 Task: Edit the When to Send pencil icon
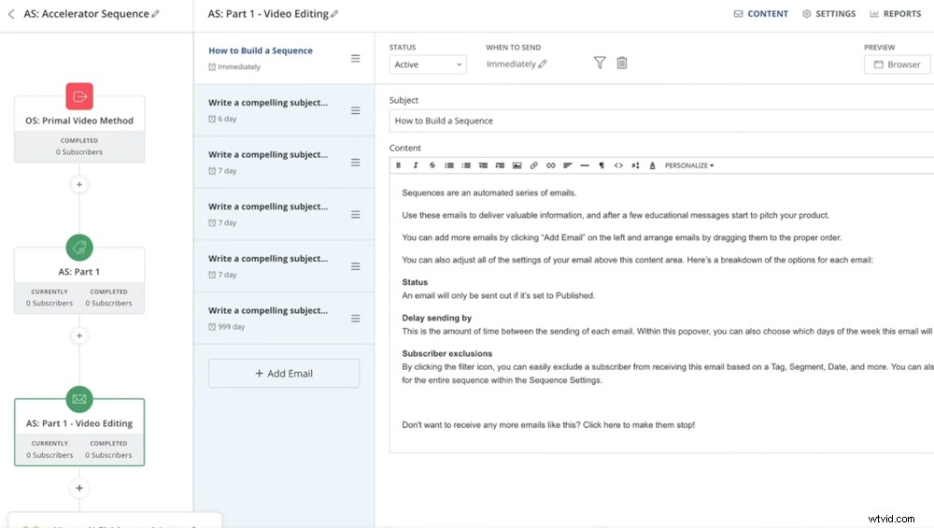point(543,64)
